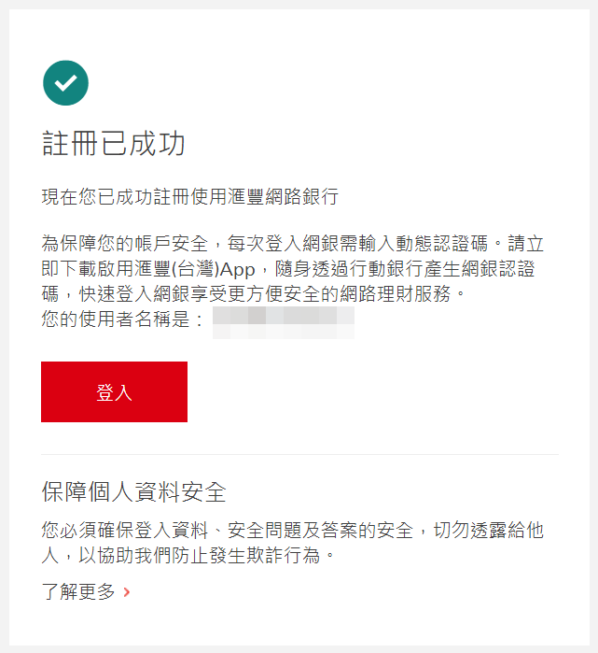This screenshot has width=598, height=653.
Task: Click the line starting with 為保障您的帳戶安全
Action: (x=292, y=244)
